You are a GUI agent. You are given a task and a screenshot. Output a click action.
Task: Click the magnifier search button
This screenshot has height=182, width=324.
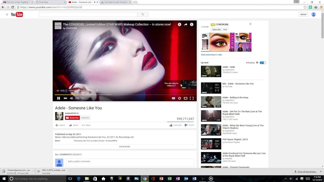tap(143, 14)
